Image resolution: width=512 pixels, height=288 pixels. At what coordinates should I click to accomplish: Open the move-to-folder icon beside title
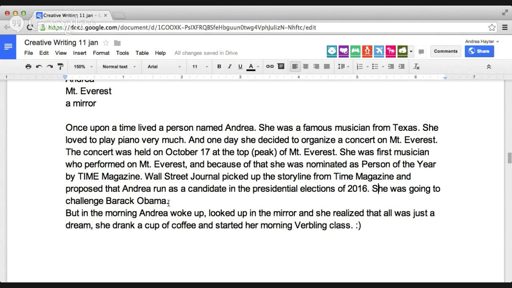tap(117, 43)
